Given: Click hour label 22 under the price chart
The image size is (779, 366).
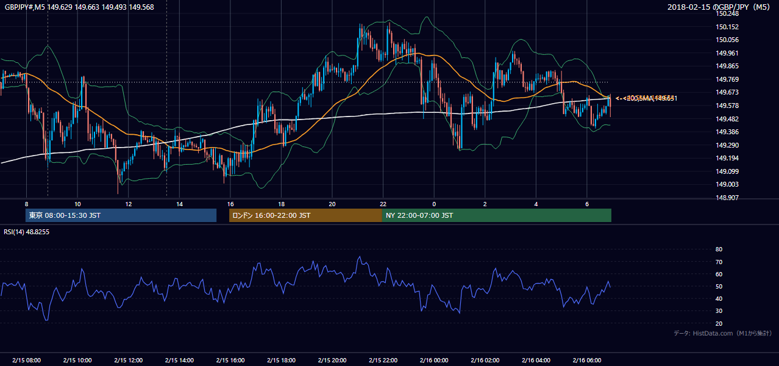Looking at the screenshot, I should click(383, 204).
